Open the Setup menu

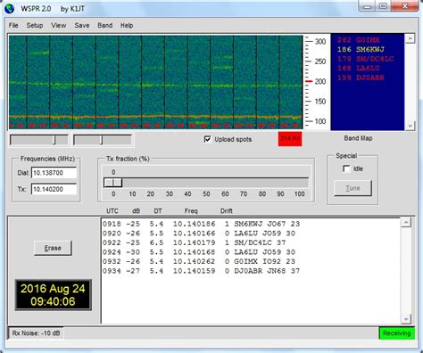point(35,26)
